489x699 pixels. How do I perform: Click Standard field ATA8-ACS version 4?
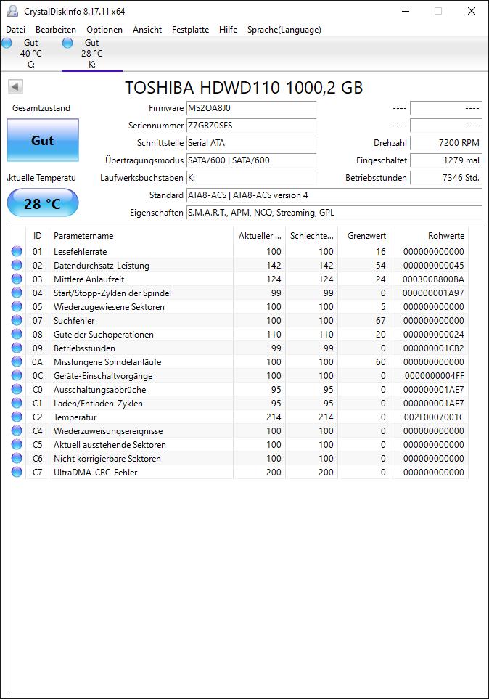[334, 195]
